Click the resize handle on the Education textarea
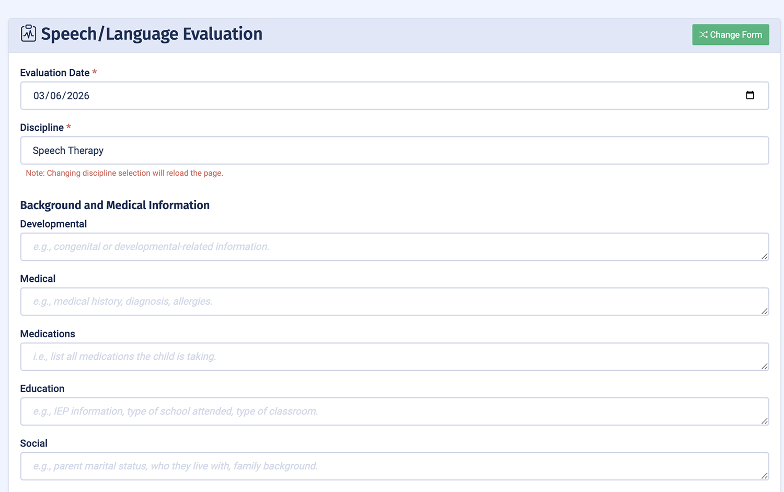This screenshot has height=492, width=784. click(x=765, y=422)
